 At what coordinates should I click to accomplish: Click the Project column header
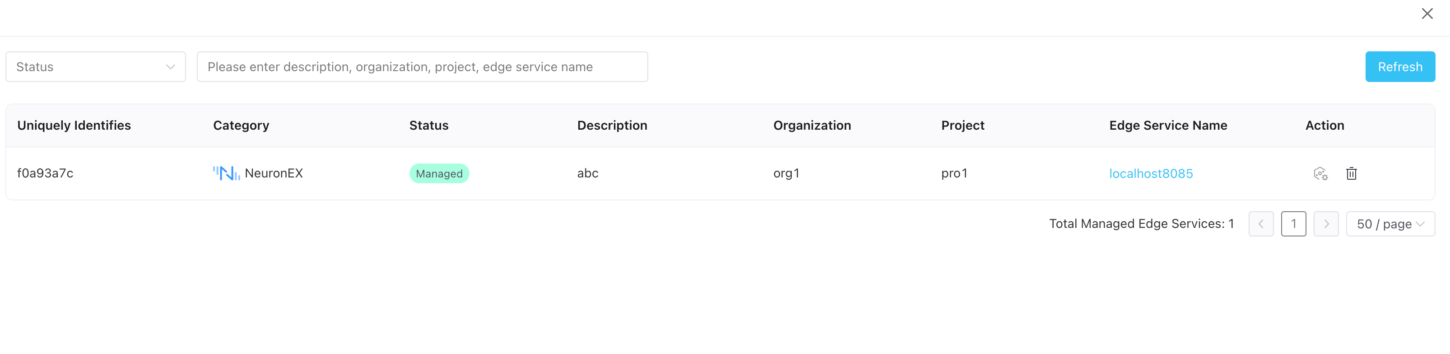pyautogui.click(x=962, y=125)
